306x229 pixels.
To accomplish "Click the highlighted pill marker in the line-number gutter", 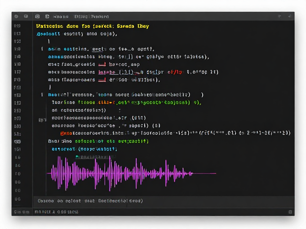I will point(17,142).
